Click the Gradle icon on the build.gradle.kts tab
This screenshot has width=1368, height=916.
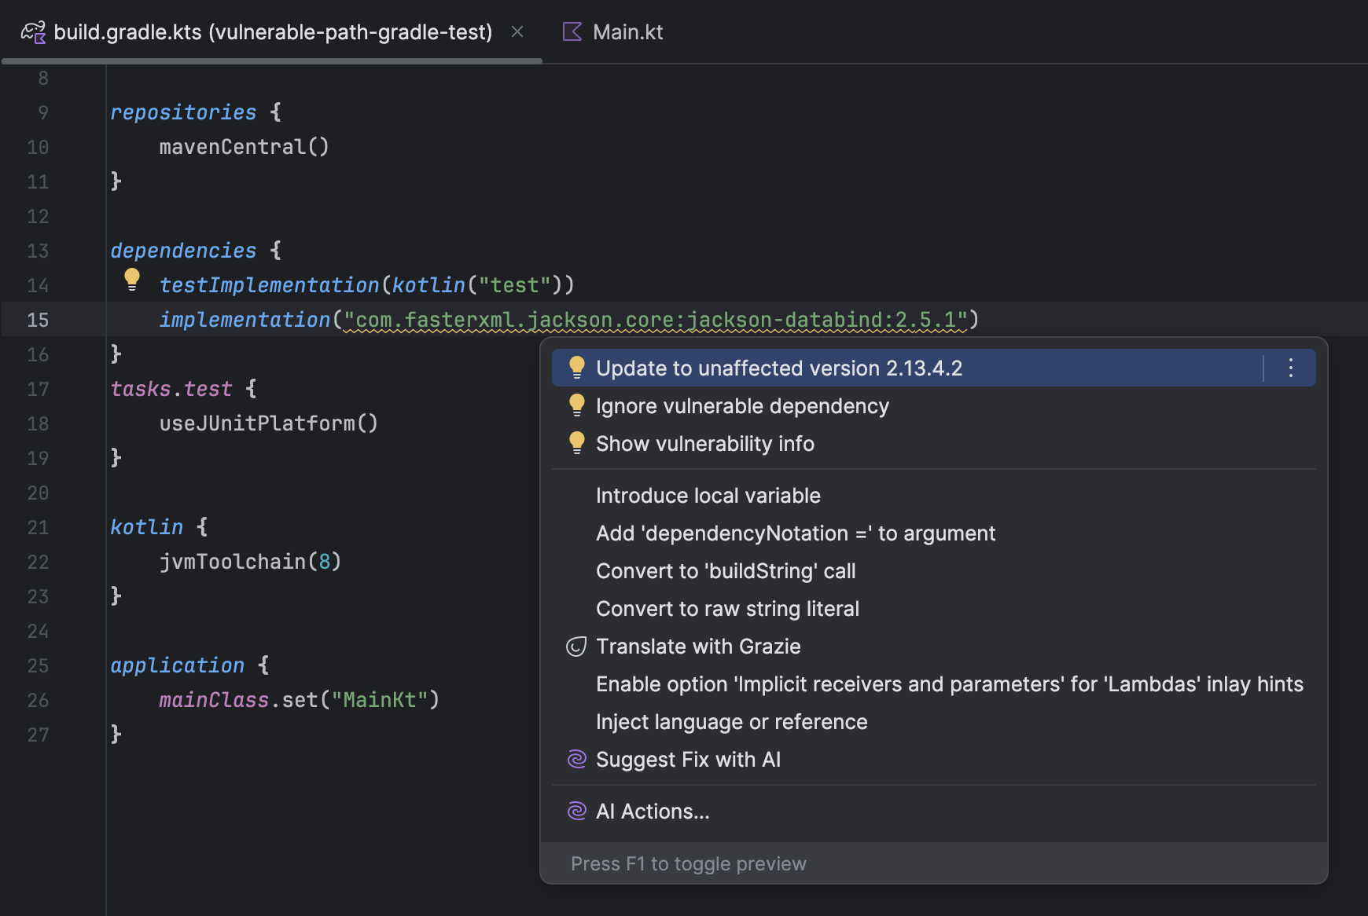[33, 31]
